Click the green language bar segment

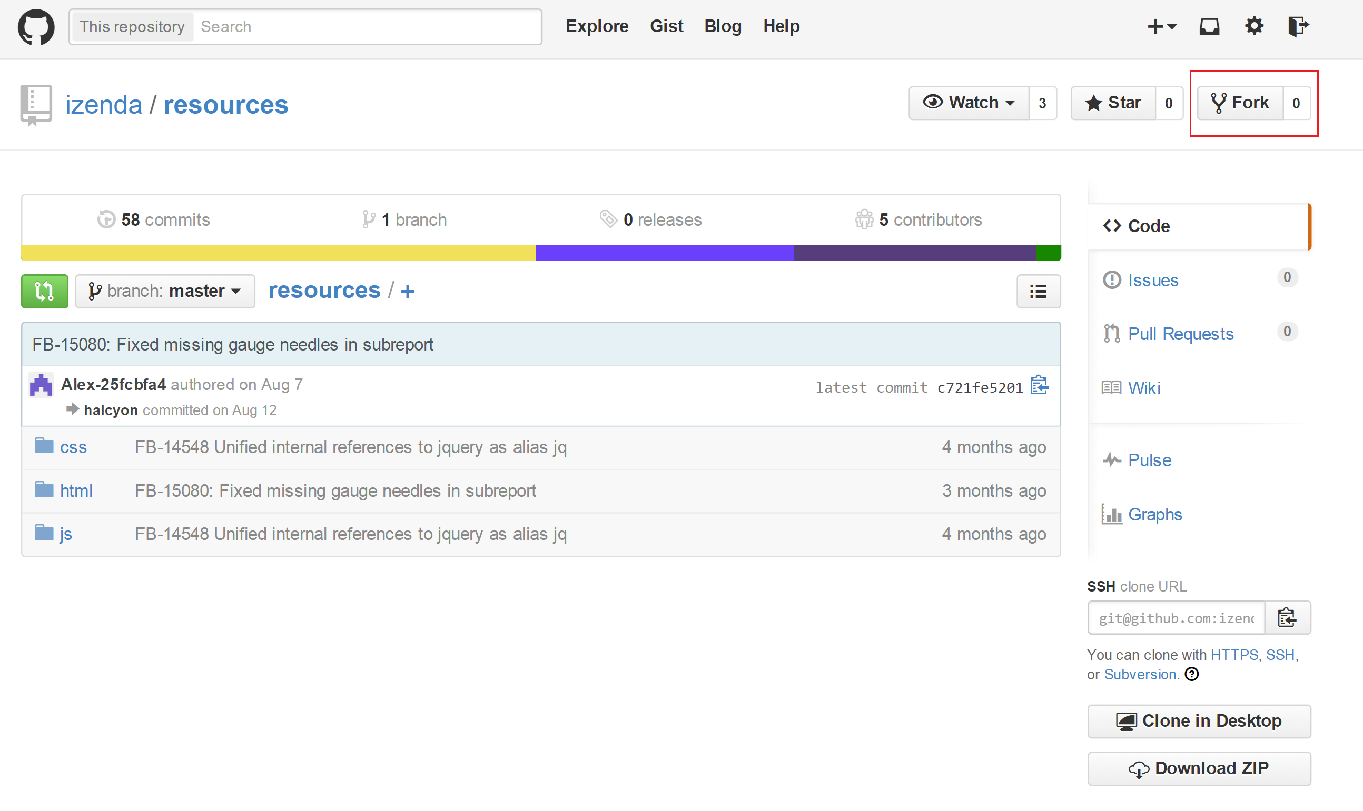(1049, 253)
